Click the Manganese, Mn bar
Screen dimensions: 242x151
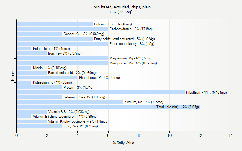62,63
